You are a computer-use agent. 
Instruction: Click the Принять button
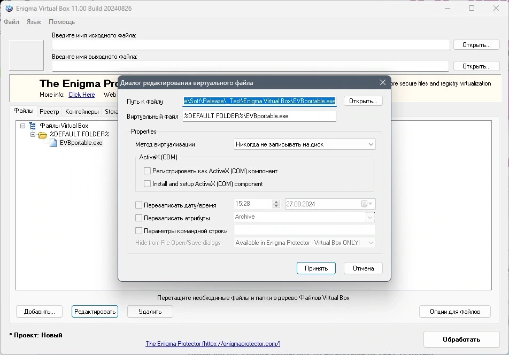coord(316,268)
